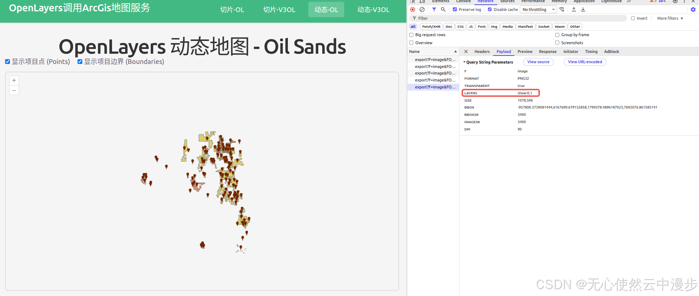699x296 pixels.
Task: Switch to Preview tab
Action: coord(525,52)
